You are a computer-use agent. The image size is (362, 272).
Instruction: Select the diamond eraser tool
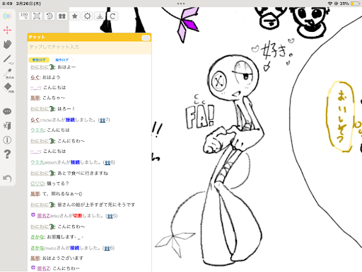tap(8, 88)
